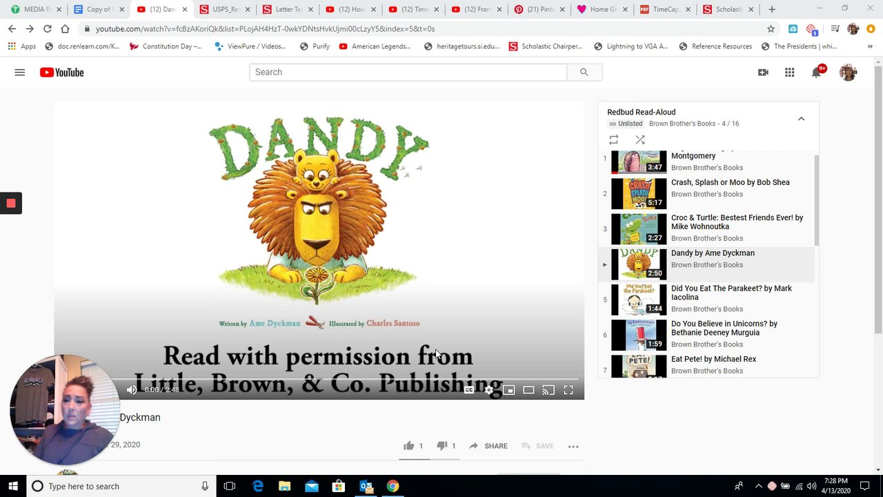
Task: Go to the YouTube home logo
Action: coord(61,72)
